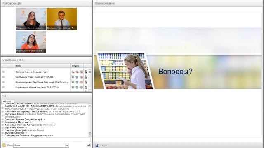This screenshot has width=264, height=148.
Task: Select Гордиенко Ирина video thumbnail
Action: (31, 19)
